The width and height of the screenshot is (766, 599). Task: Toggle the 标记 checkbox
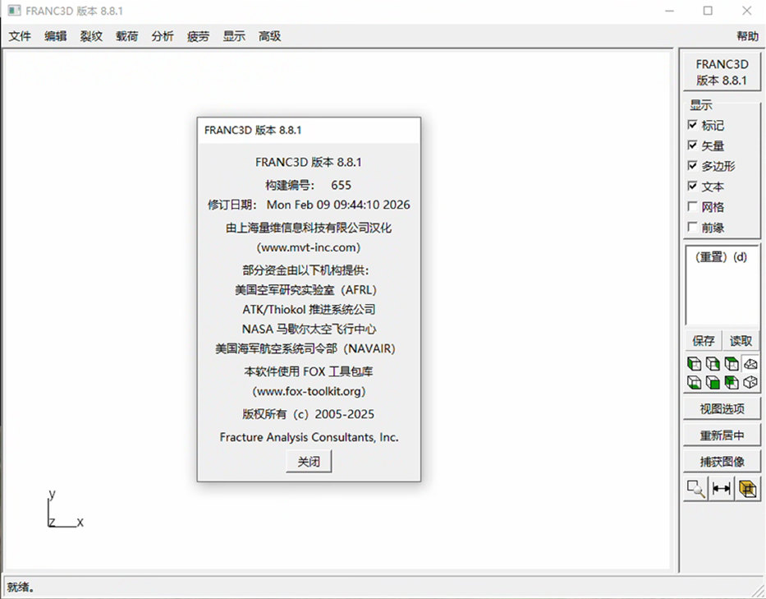(692, 125)
